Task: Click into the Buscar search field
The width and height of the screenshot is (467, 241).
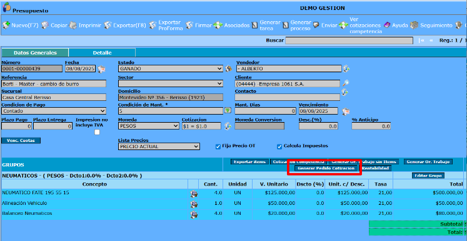Action: [x=349, y=40]
